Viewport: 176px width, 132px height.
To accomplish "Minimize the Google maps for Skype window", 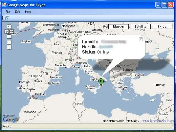I will pyautogui.click(x=158, y=5).
